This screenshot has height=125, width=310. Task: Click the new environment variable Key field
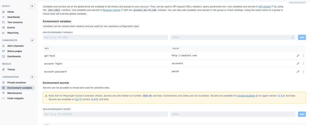105,37
